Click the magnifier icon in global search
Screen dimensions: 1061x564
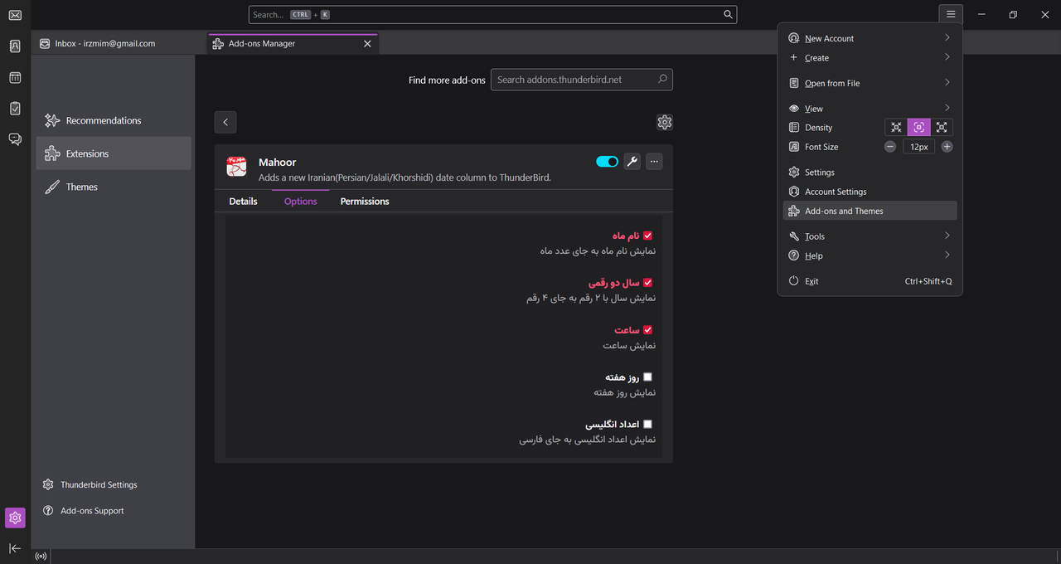(x=728, y=15)
